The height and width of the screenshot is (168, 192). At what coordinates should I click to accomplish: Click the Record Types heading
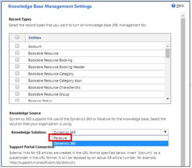(20, 19)
